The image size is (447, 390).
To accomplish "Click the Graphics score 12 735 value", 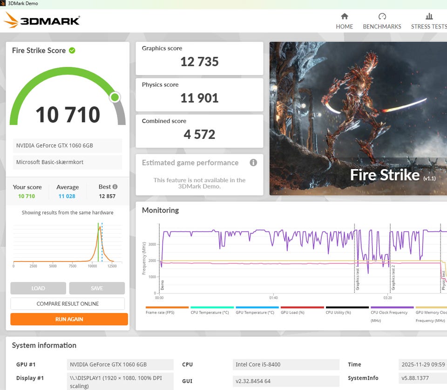I will [200, 62].
